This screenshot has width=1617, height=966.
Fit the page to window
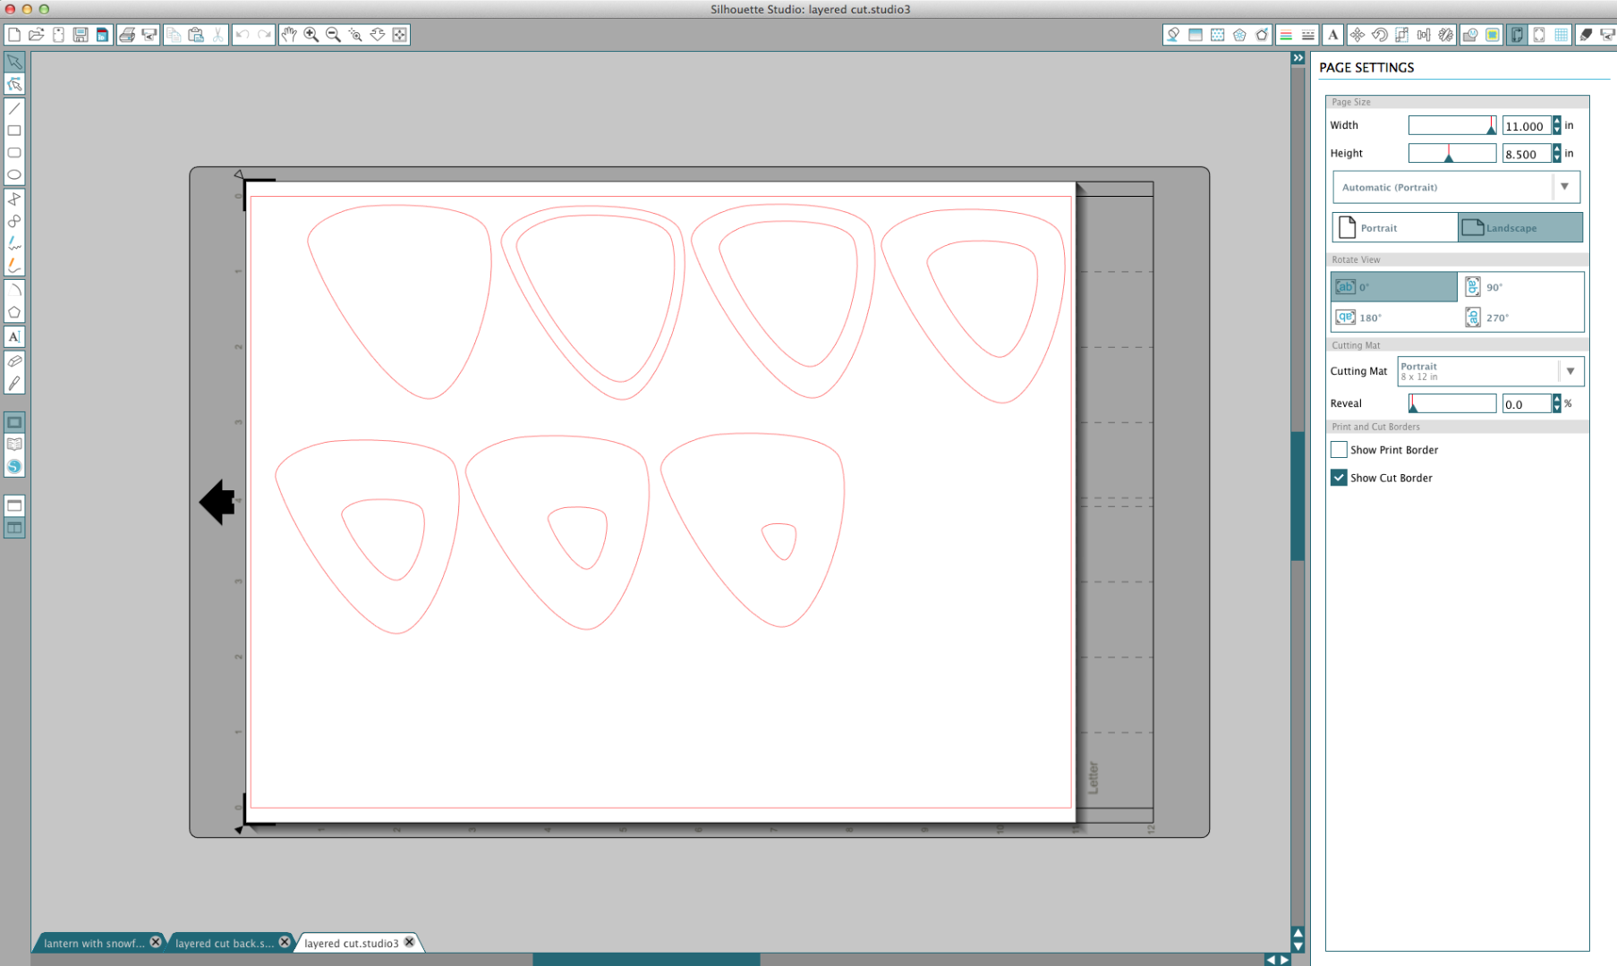pos(400,35)
